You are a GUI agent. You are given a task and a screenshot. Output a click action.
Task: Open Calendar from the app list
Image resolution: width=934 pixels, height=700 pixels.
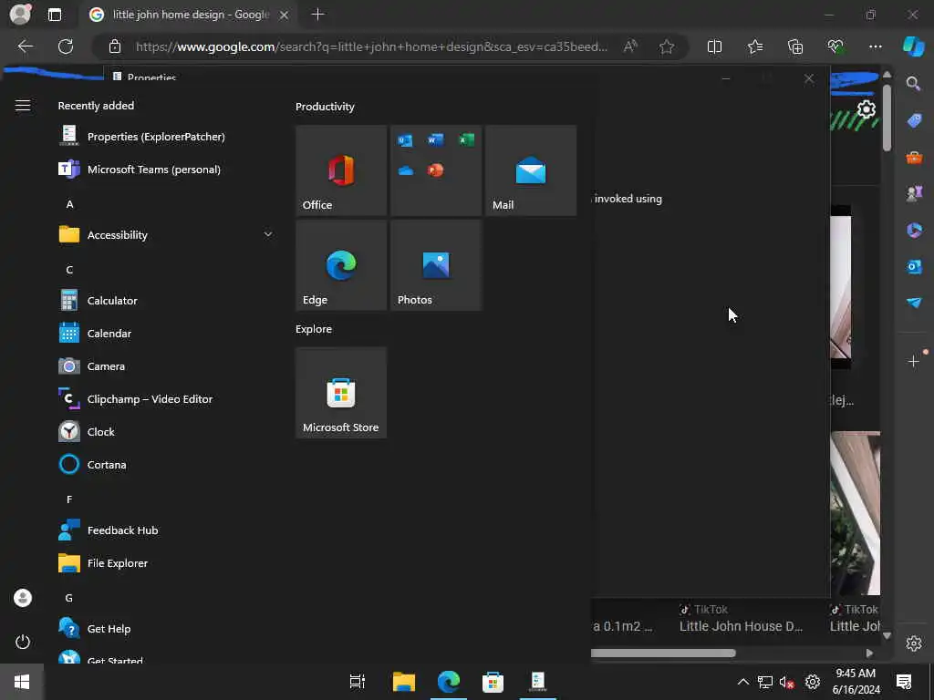167,334
